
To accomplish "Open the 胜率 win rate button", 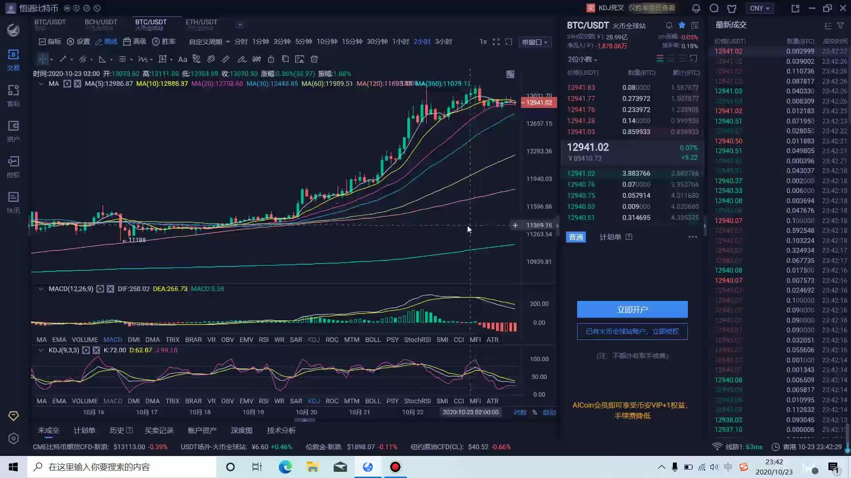I will pyautogui.click(x=164, y=42).
